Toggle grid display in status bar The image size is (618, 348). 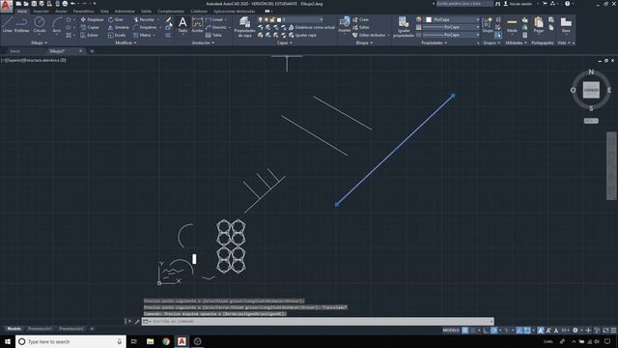point(465,331)
